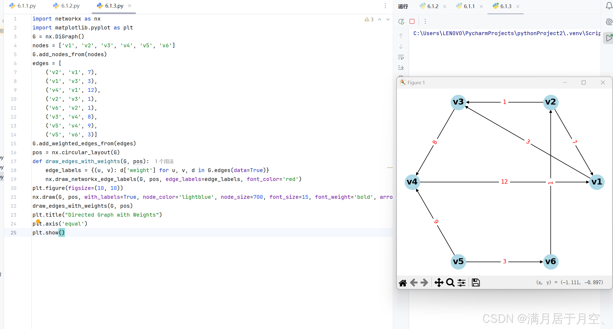The image size is (613, 329).
Task: Jump to next highlighted warning arrow
Action: tap(388, 19)
